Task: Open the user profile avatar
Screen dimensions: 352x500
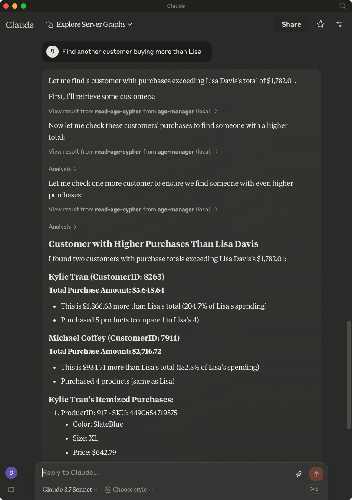Action: [11, 473]
